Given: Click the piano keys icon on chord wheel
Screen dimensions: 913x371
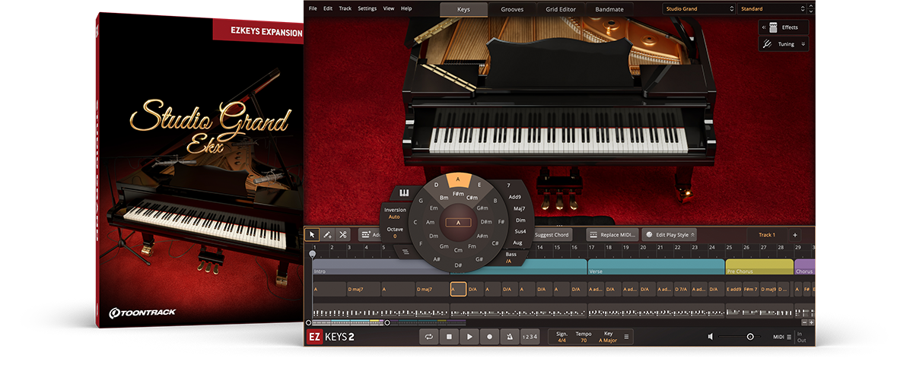Looking at the screenshot, I should click(403, 192).
